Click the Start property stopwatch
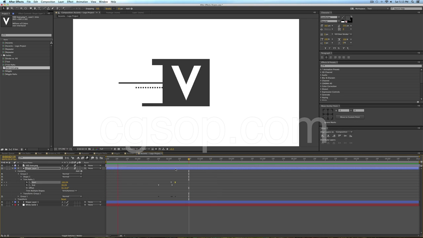 click(x=27, y=182)
